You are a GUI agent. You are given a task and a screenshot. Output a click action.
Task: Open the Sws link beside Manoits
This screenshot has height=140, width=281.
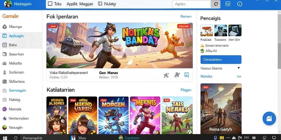239,77
